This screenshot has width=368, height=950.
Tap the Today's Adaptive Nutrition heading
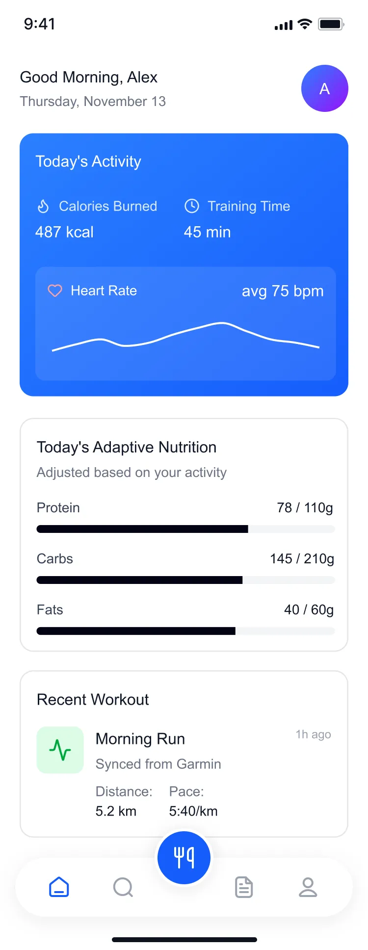click(127, 447)
